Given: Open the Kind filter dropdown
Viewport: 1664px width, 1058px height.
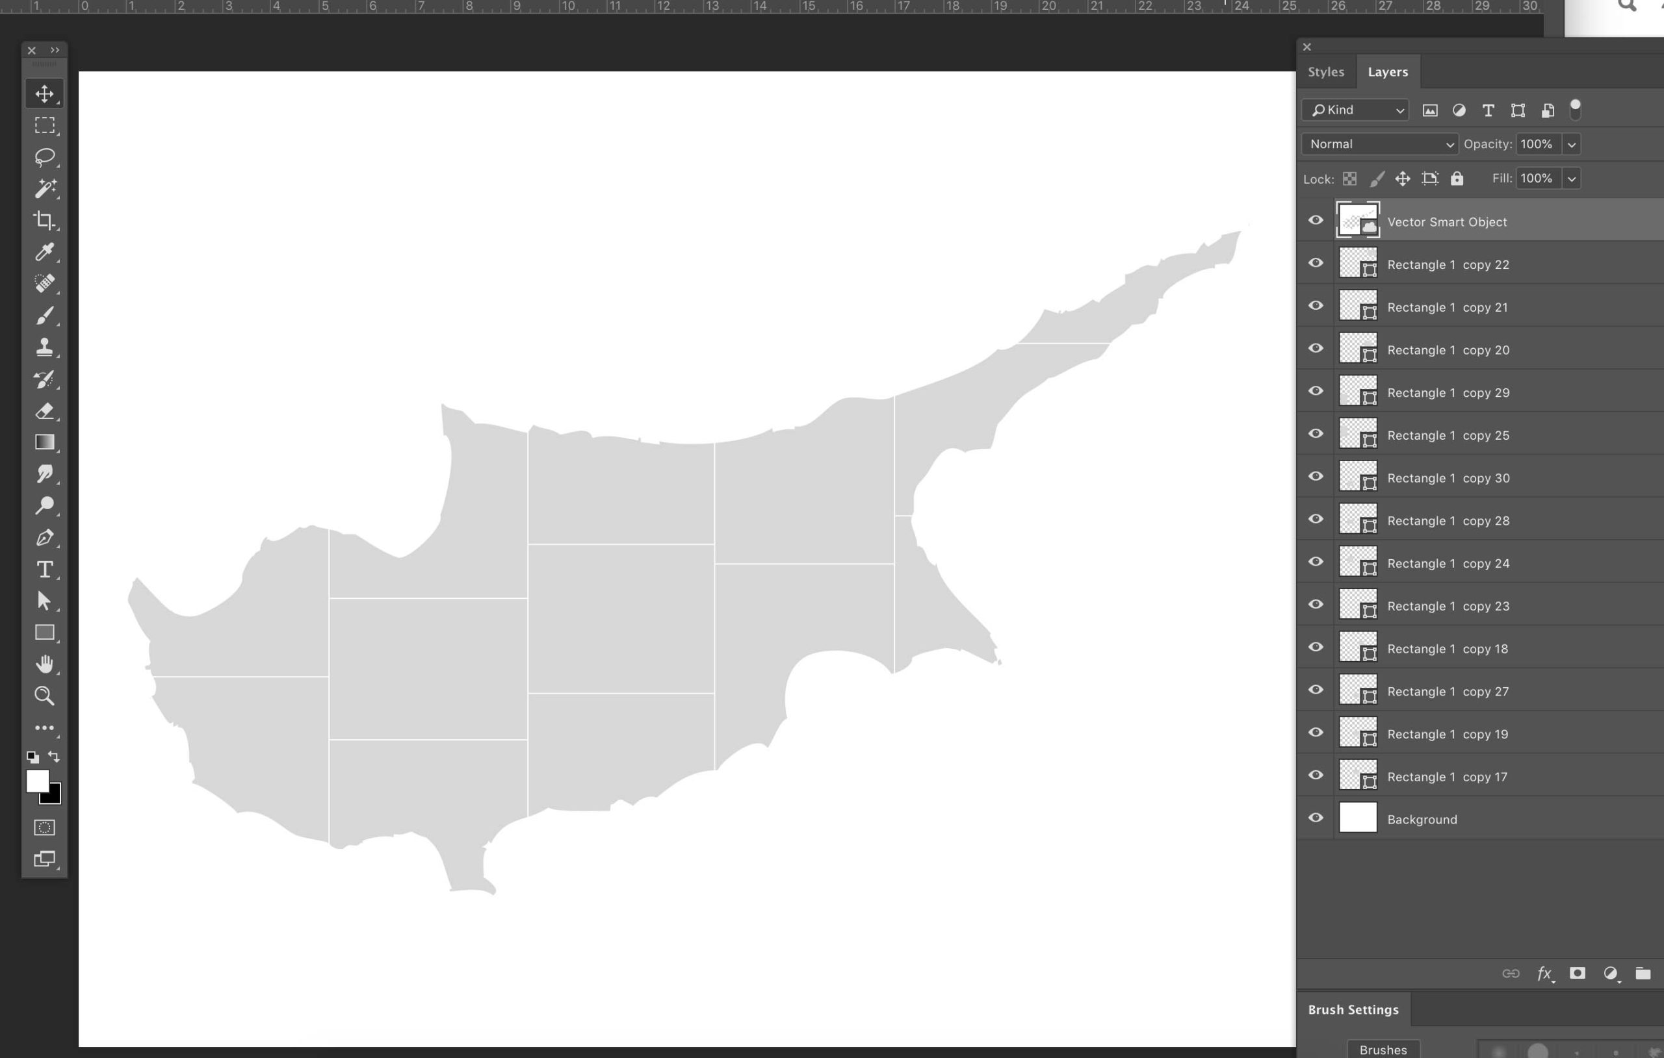Looking at the screenshot, I should click(1355, 110).
